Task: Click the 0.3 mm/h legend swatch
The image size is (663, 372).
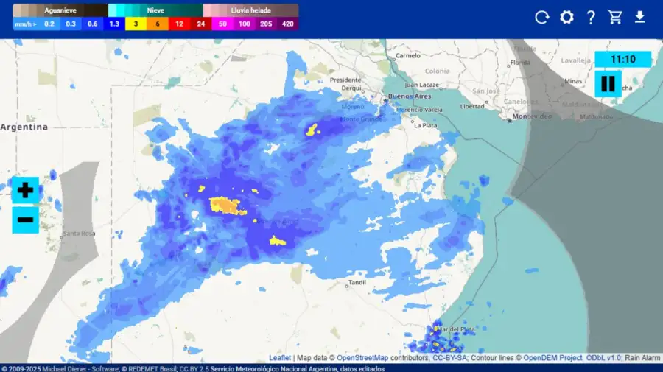Action: pos(71,24)
